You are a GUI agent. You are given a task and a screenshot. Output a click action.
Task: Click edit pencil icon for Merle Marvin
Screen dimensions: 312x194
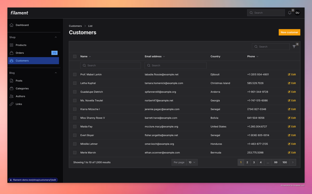289,153
